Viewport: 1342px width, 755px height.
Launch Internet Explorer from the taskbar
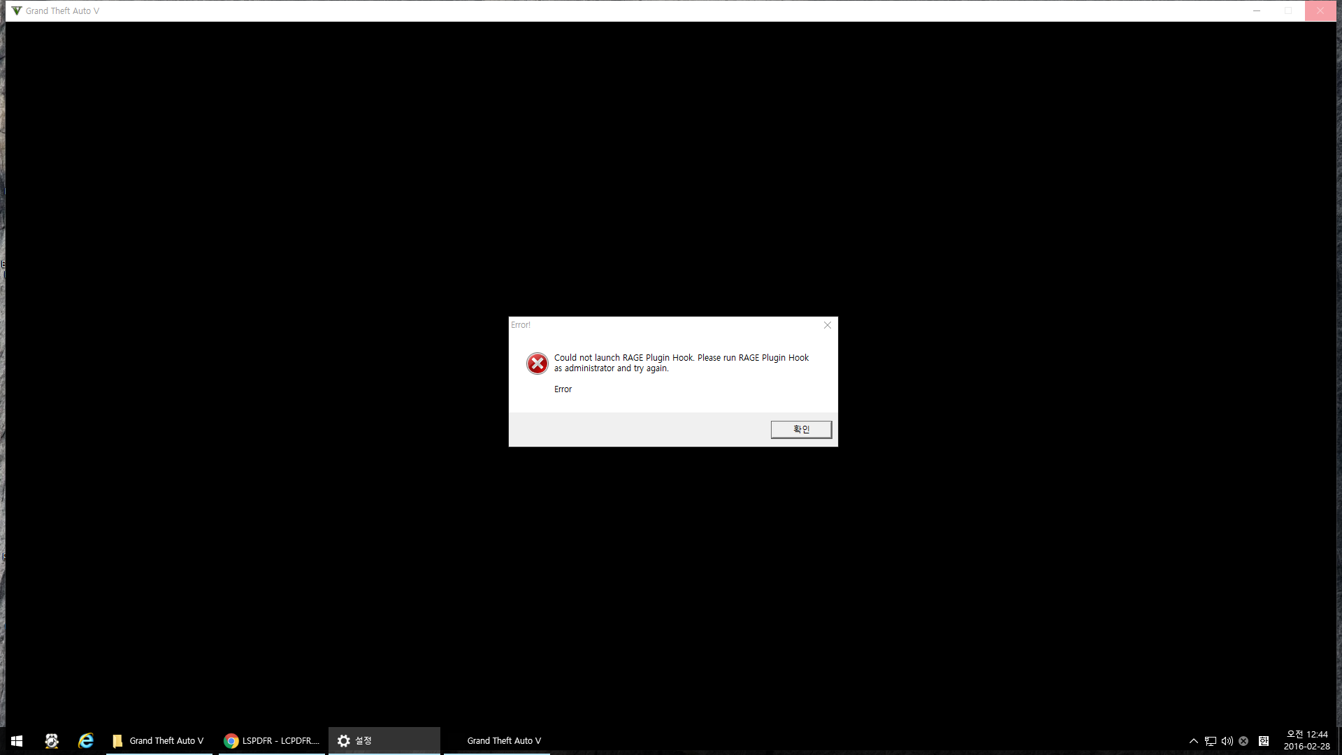pyautogui.click(x=86, y=740)
